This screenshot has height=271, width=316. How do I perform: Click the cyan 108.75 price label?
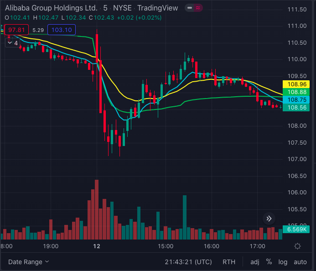[296, 99]
